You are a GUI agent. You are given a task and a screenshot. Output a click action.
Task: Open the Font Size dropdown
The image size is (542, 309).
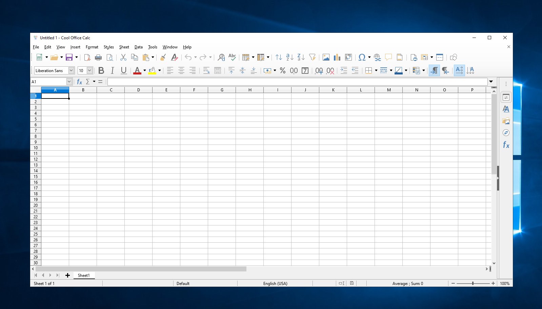[x=89, y=70]
